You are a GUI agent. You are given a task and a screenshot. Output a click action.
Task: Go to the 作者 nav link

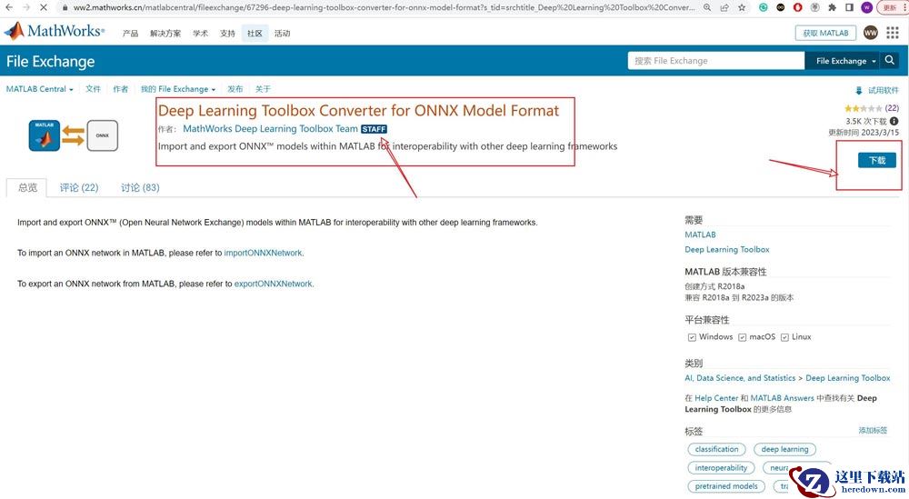pos(121,89)
